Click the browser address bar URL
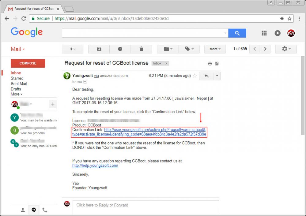 [111, 19]
